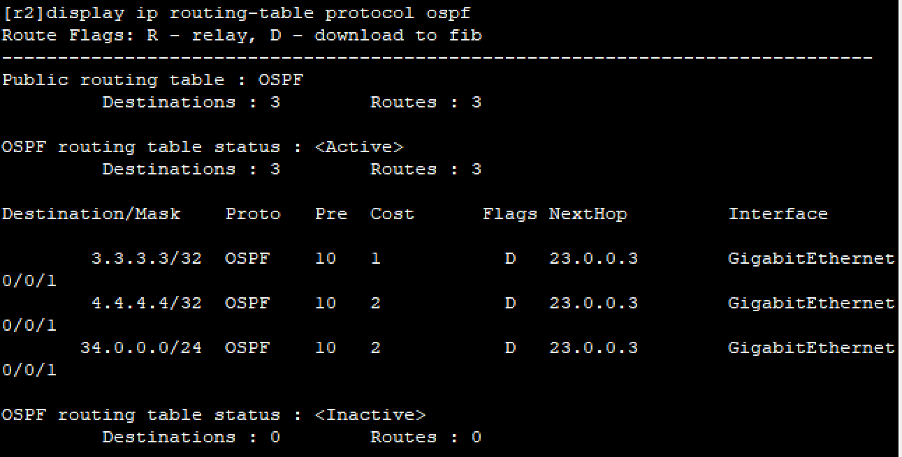Click the Destination/Mask column header
Viewport: 902px width, 457px height.
click(x=91, y=214)
